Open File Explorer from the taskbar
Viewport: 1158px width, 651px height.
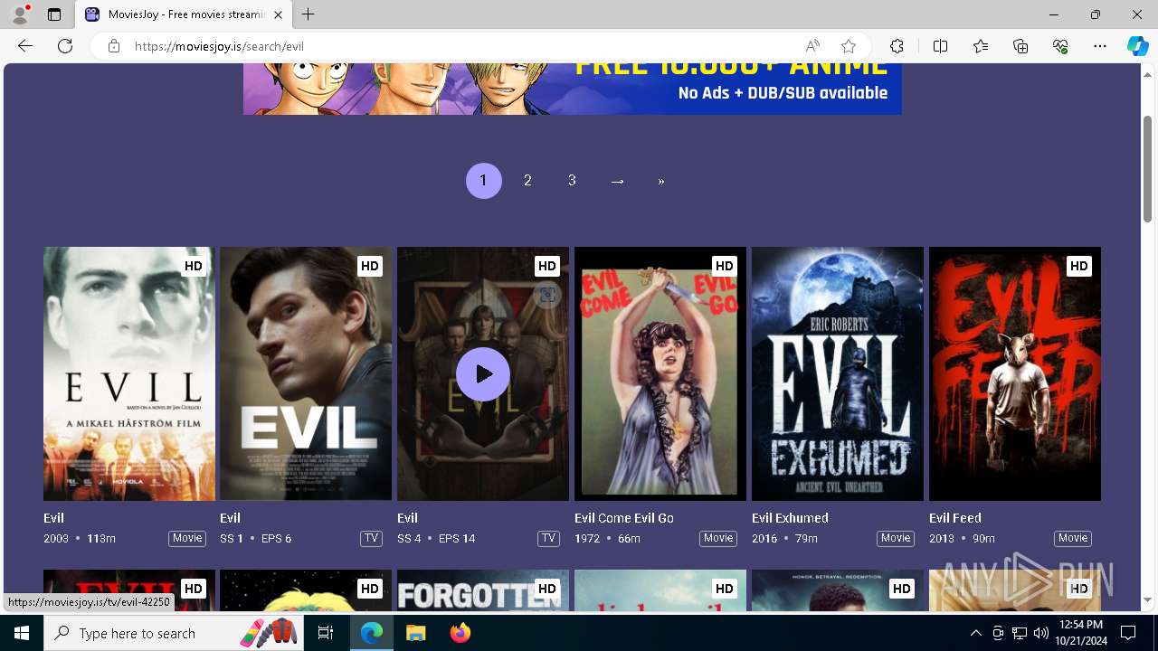coord(416,633)
